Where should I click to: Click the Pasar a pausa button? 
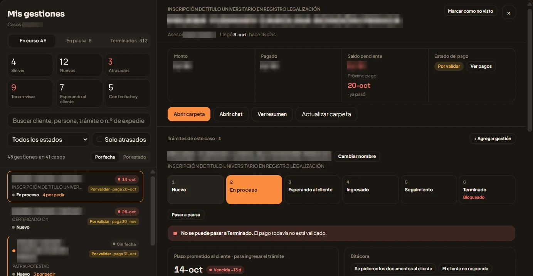point(186,215)
